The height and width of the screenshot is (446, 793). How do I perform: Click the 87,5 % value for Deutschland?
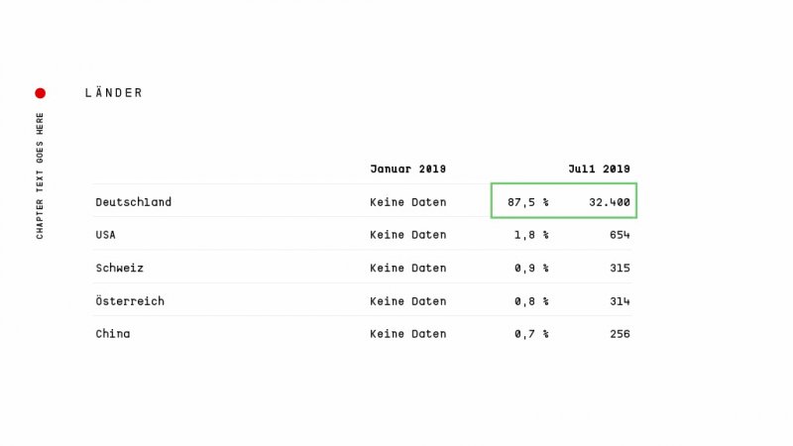coord(528,202)
